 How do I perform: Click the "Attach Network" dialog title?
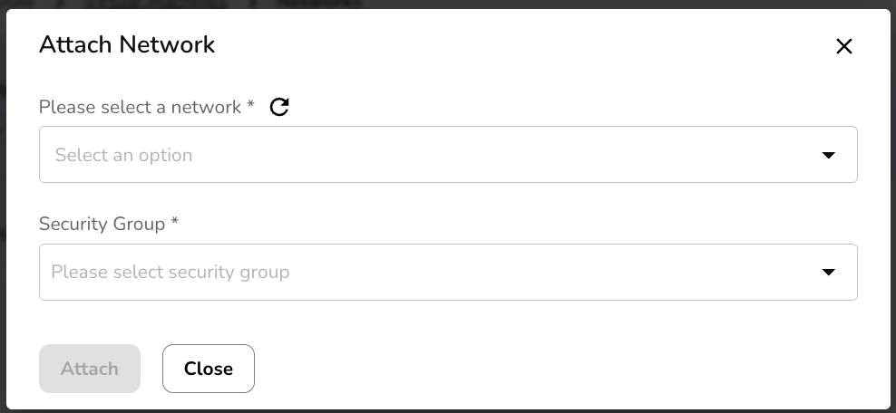click(127, 44)
